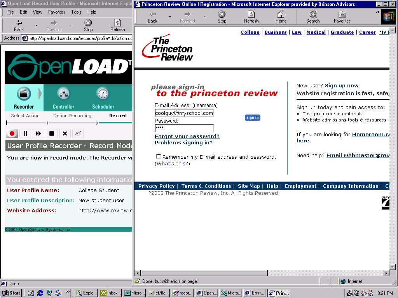This screenshot has width=398, height=298.
Task: Open the Forward history dropdown in OpenLoad window
Action: 71,26
